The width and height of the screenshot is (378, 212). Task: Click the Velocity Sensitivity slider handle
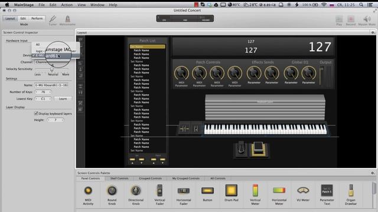52,69
